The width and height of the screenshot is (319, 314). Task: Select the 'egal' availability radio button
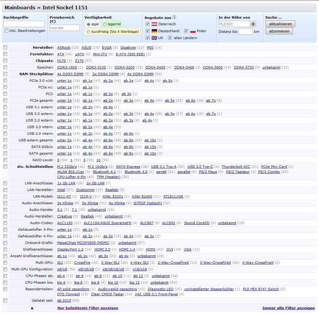[x=88, y=24]
